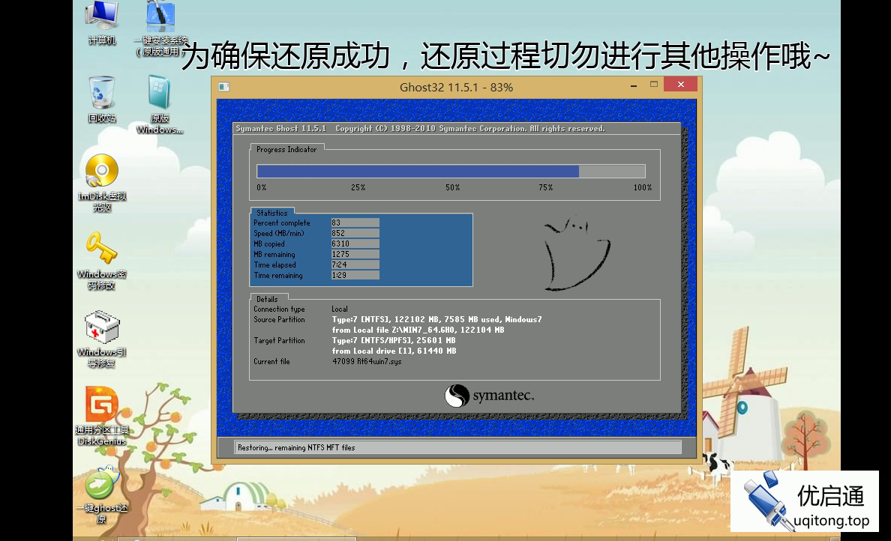Viewport: 891px width, 541px height.
Task: Open 通用分区工具 DiskGenius
Action: [x=101, y=407]
